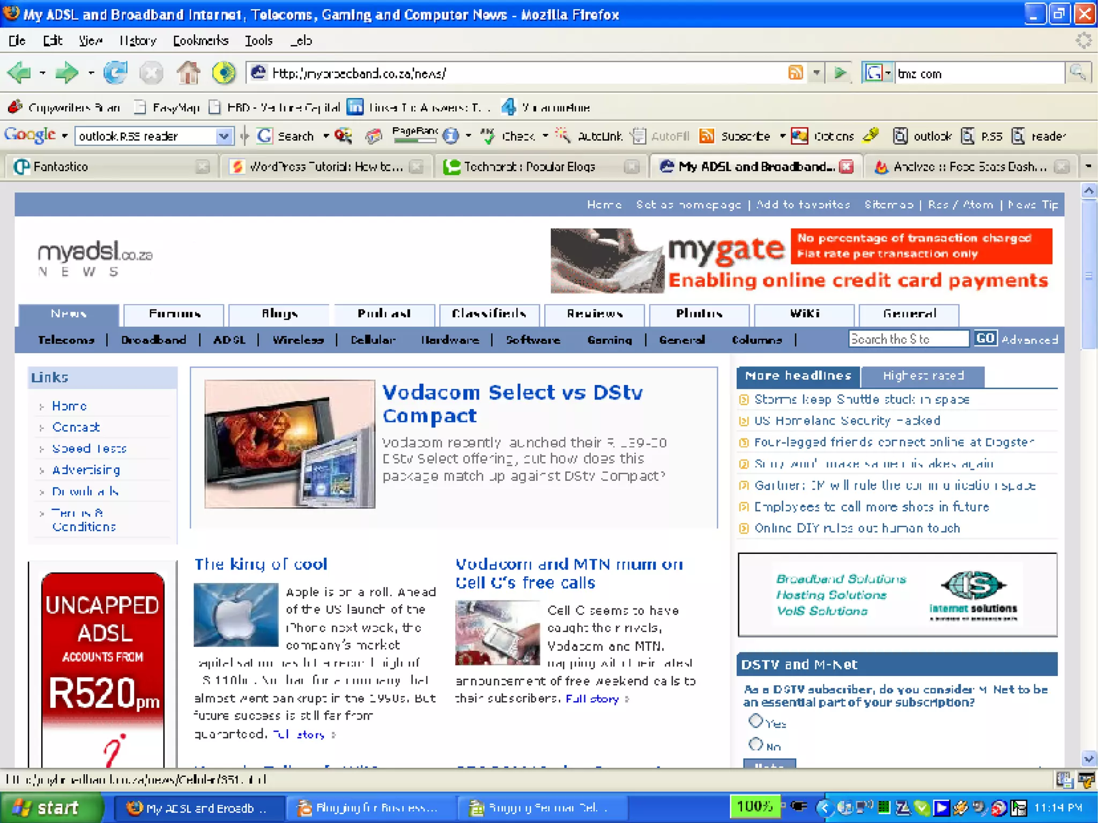Click the Firefox Back arrow button
The width and height of the screenshot is (1098, 823).
tap(20, 72)
